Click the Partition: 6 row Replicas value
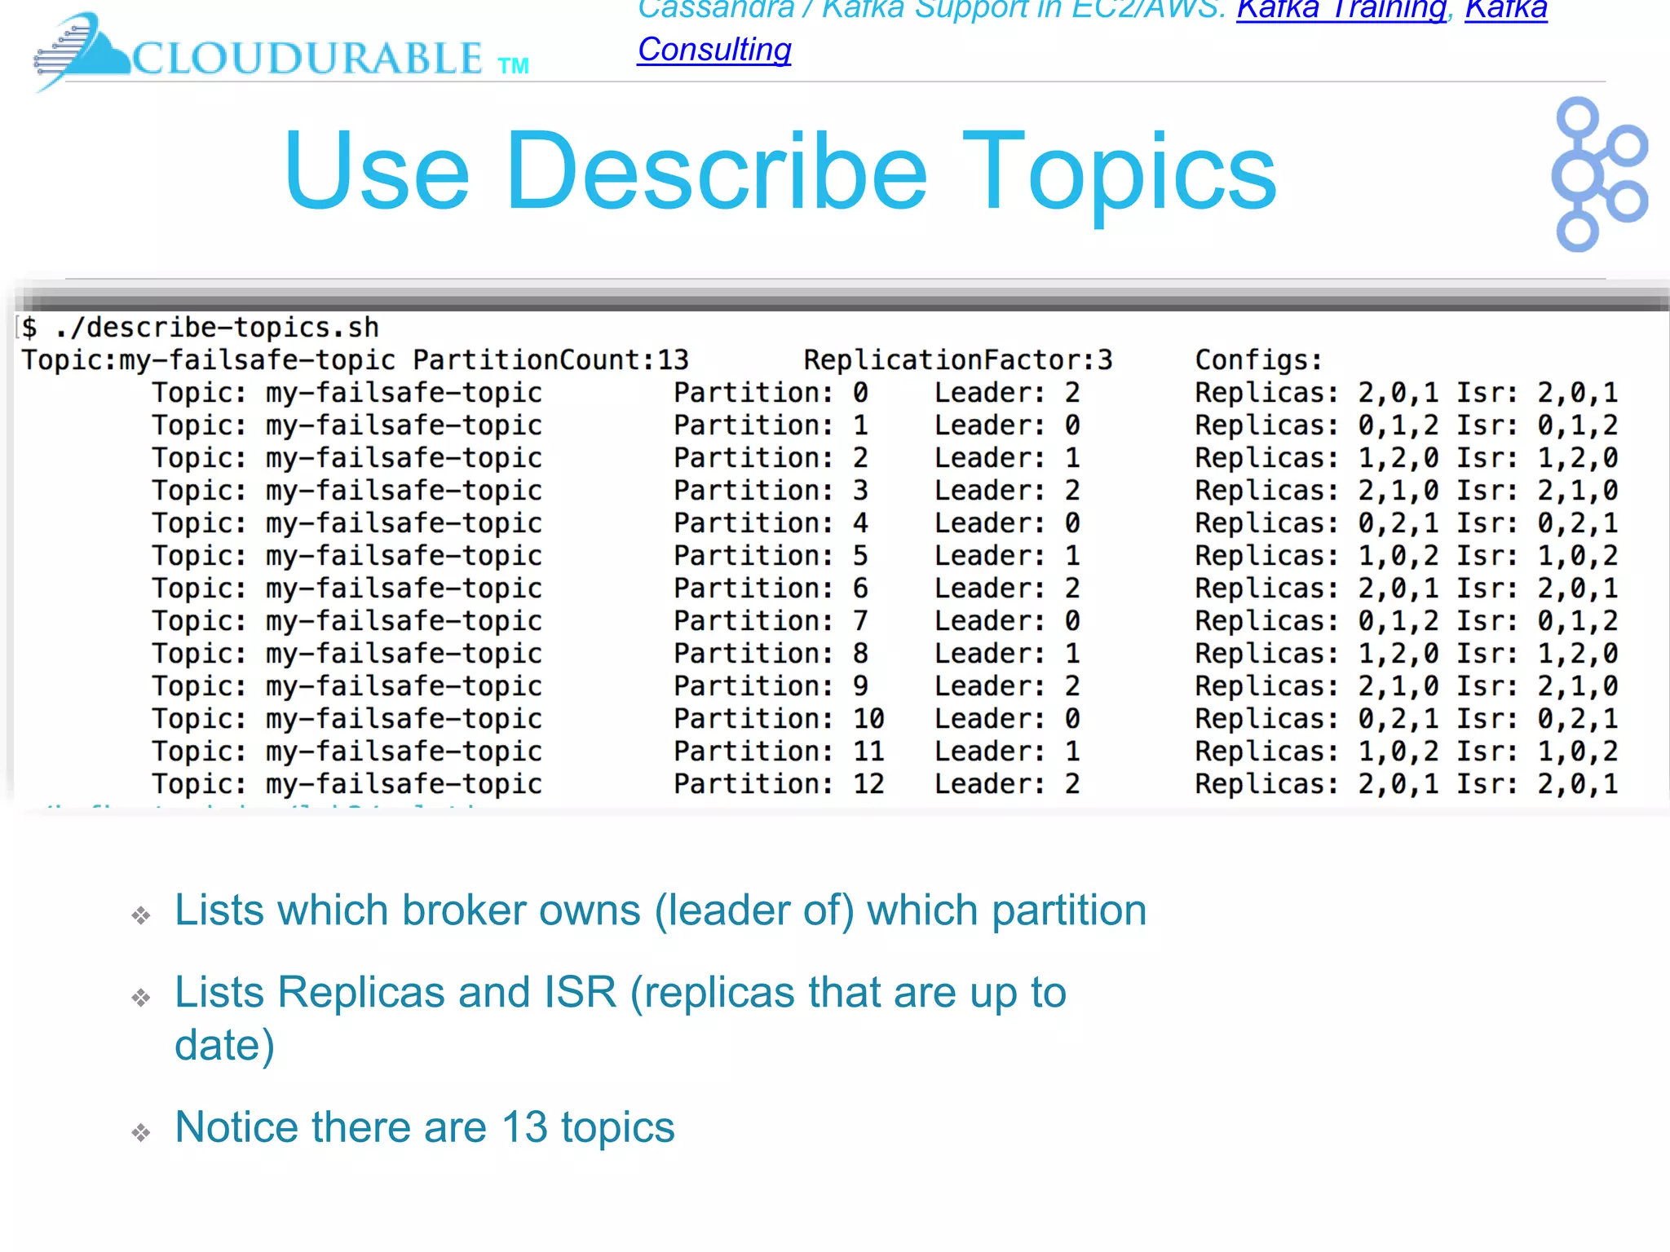The image size is (1670, 1252). coord(1398,589)
